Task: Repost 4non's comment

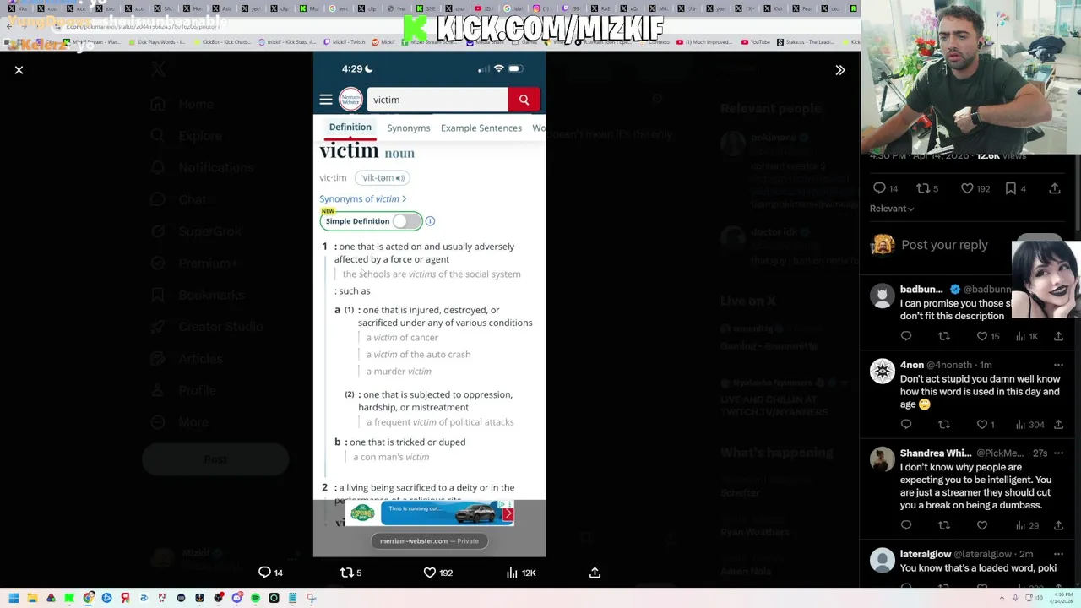Action: pos(944,424)
